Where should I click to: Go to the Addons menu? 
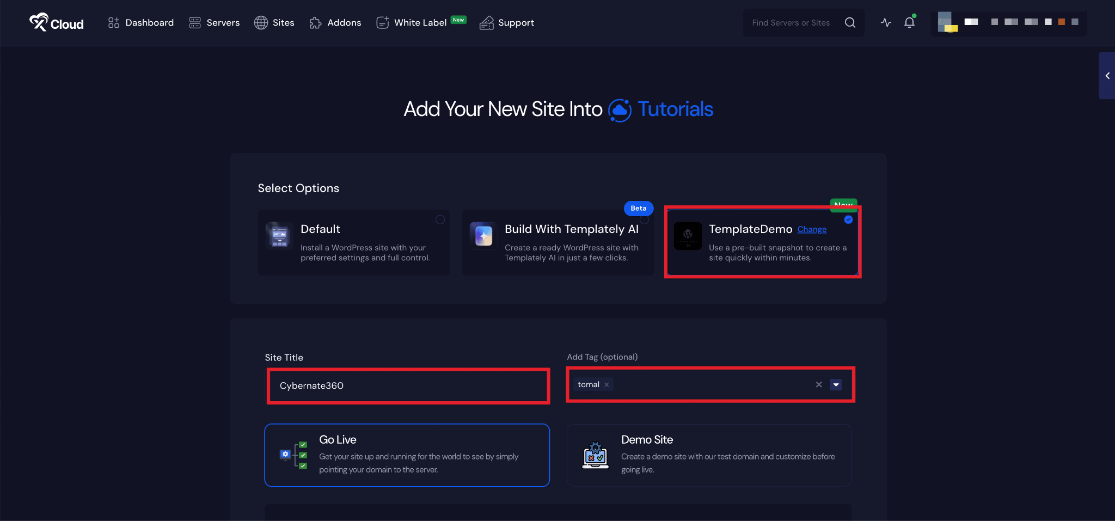point(335,23)
